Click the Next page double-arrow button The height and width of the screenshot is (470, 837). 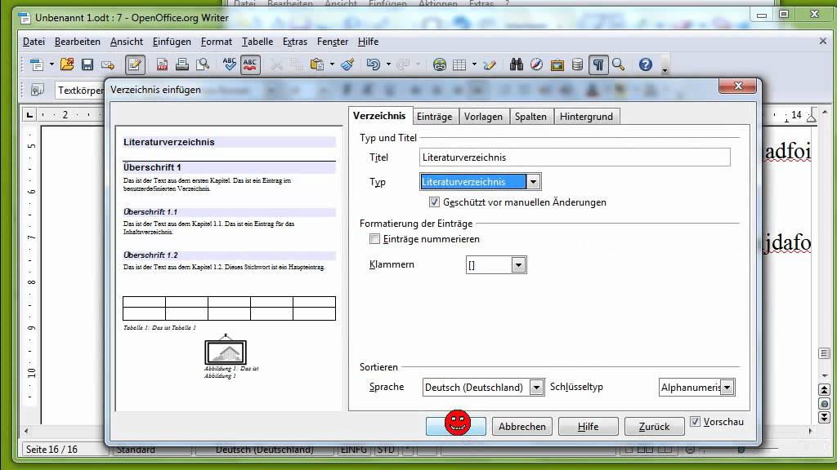(824, 417)
